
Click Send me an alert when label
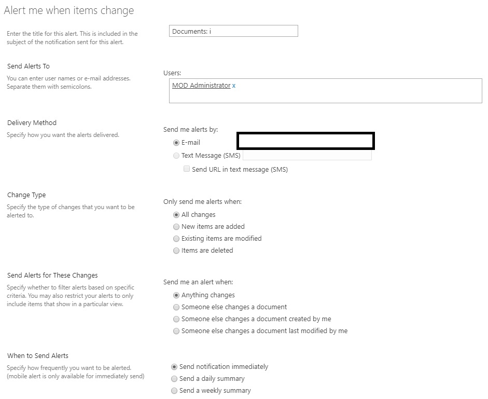click(x=198, y=282)
